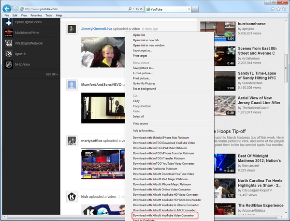
Task: Open a new blank tab
Action: click(x=195, y=9)
